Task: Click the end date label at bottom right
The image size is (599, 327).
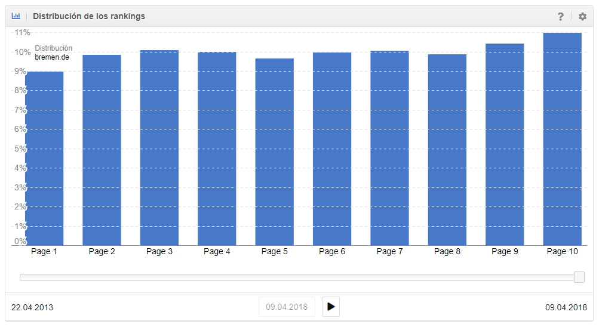Action: click(x=566, y=308)
